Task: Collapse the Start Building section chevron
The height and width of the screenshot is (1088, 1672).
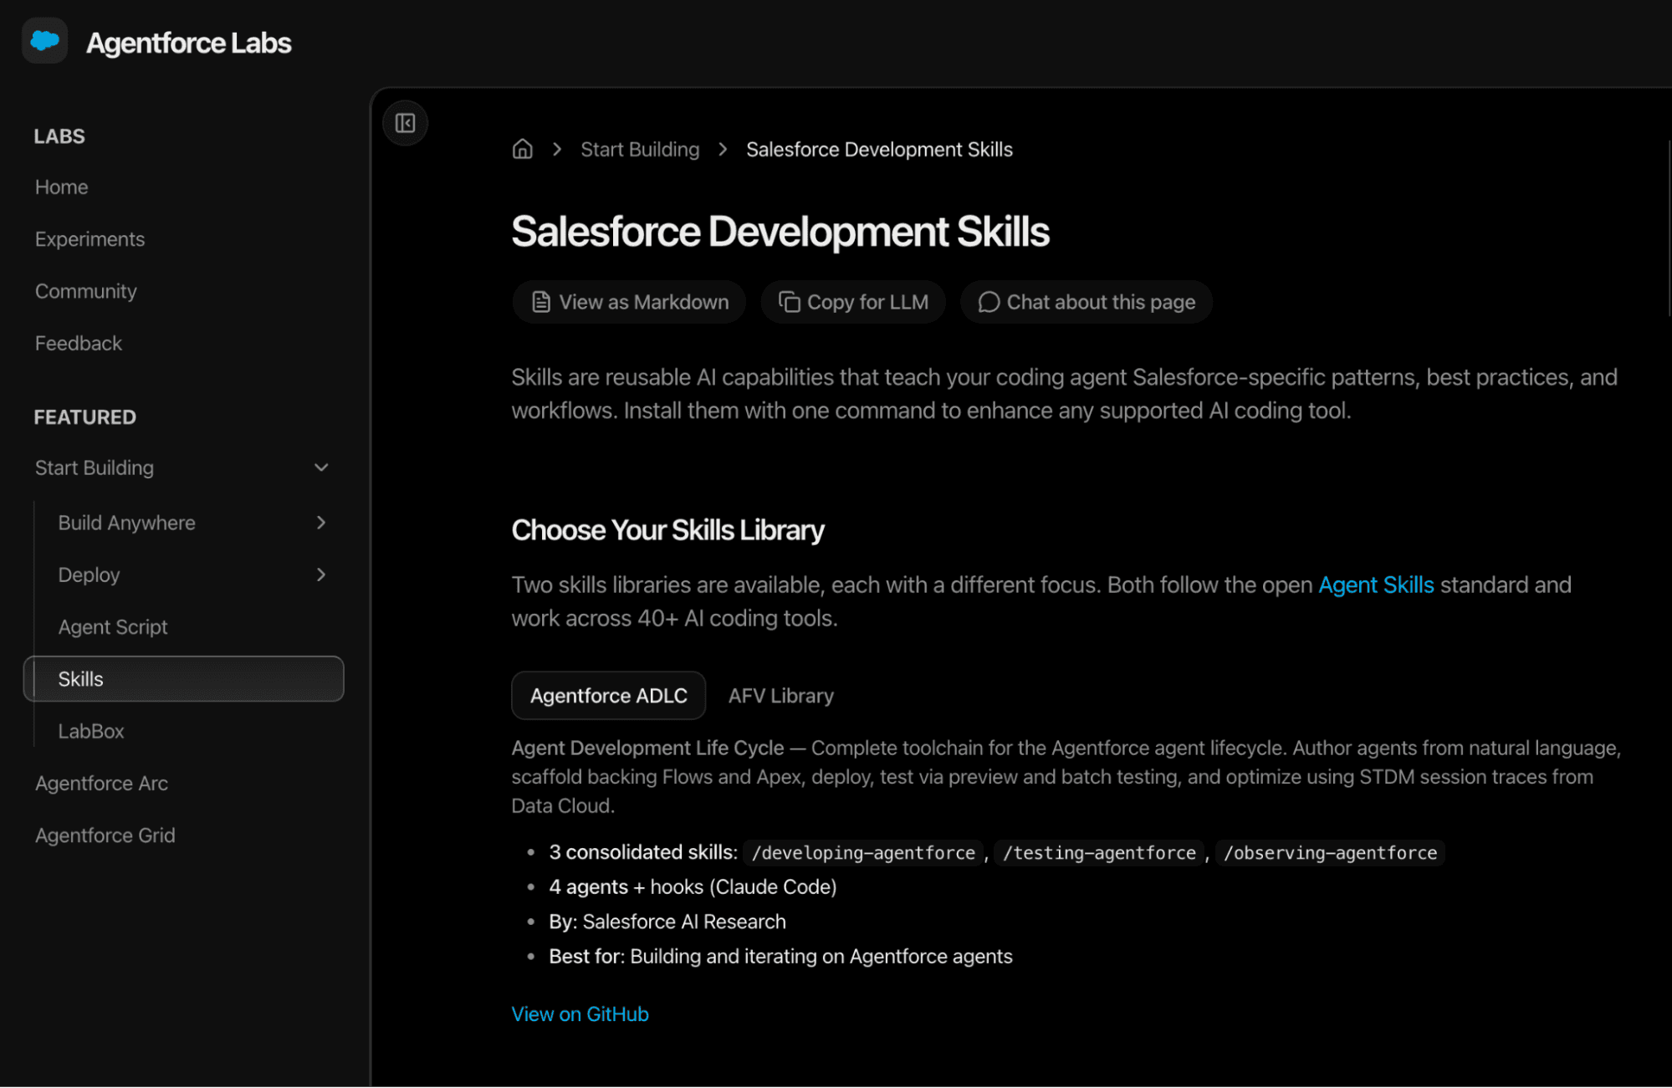Action: 321,467
